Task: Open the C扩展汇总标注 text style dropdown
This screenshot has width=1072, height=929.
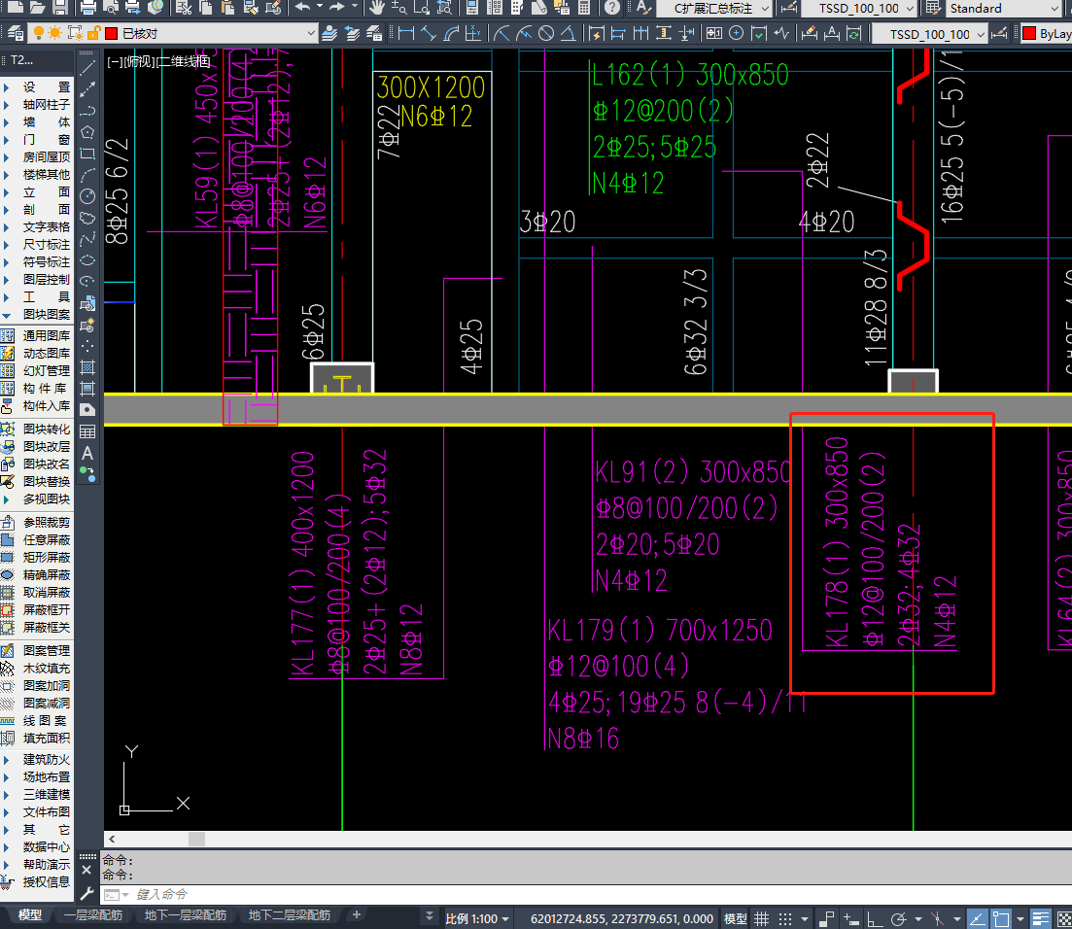Action: (x=714, y=8)
